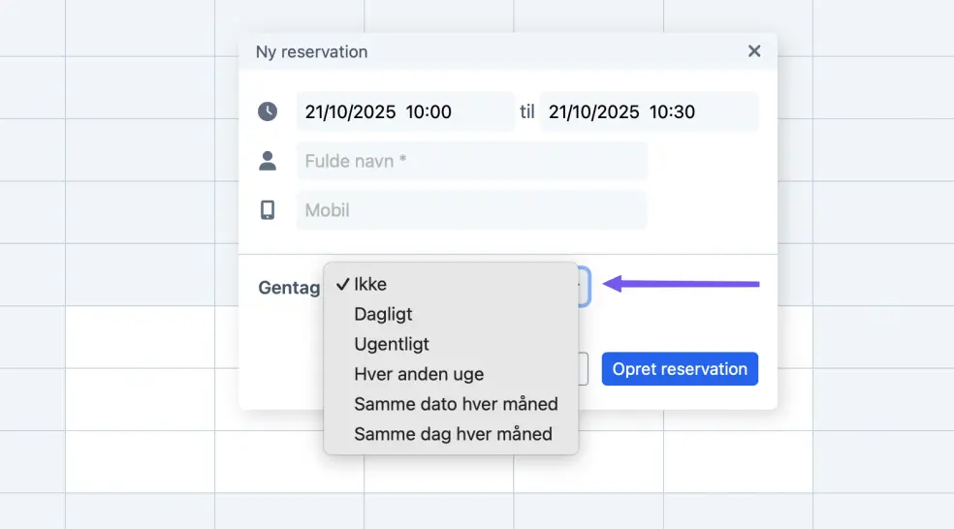Click the Ny reservation dialog title
Screen dimensions: 954x529
coord(311,52)
